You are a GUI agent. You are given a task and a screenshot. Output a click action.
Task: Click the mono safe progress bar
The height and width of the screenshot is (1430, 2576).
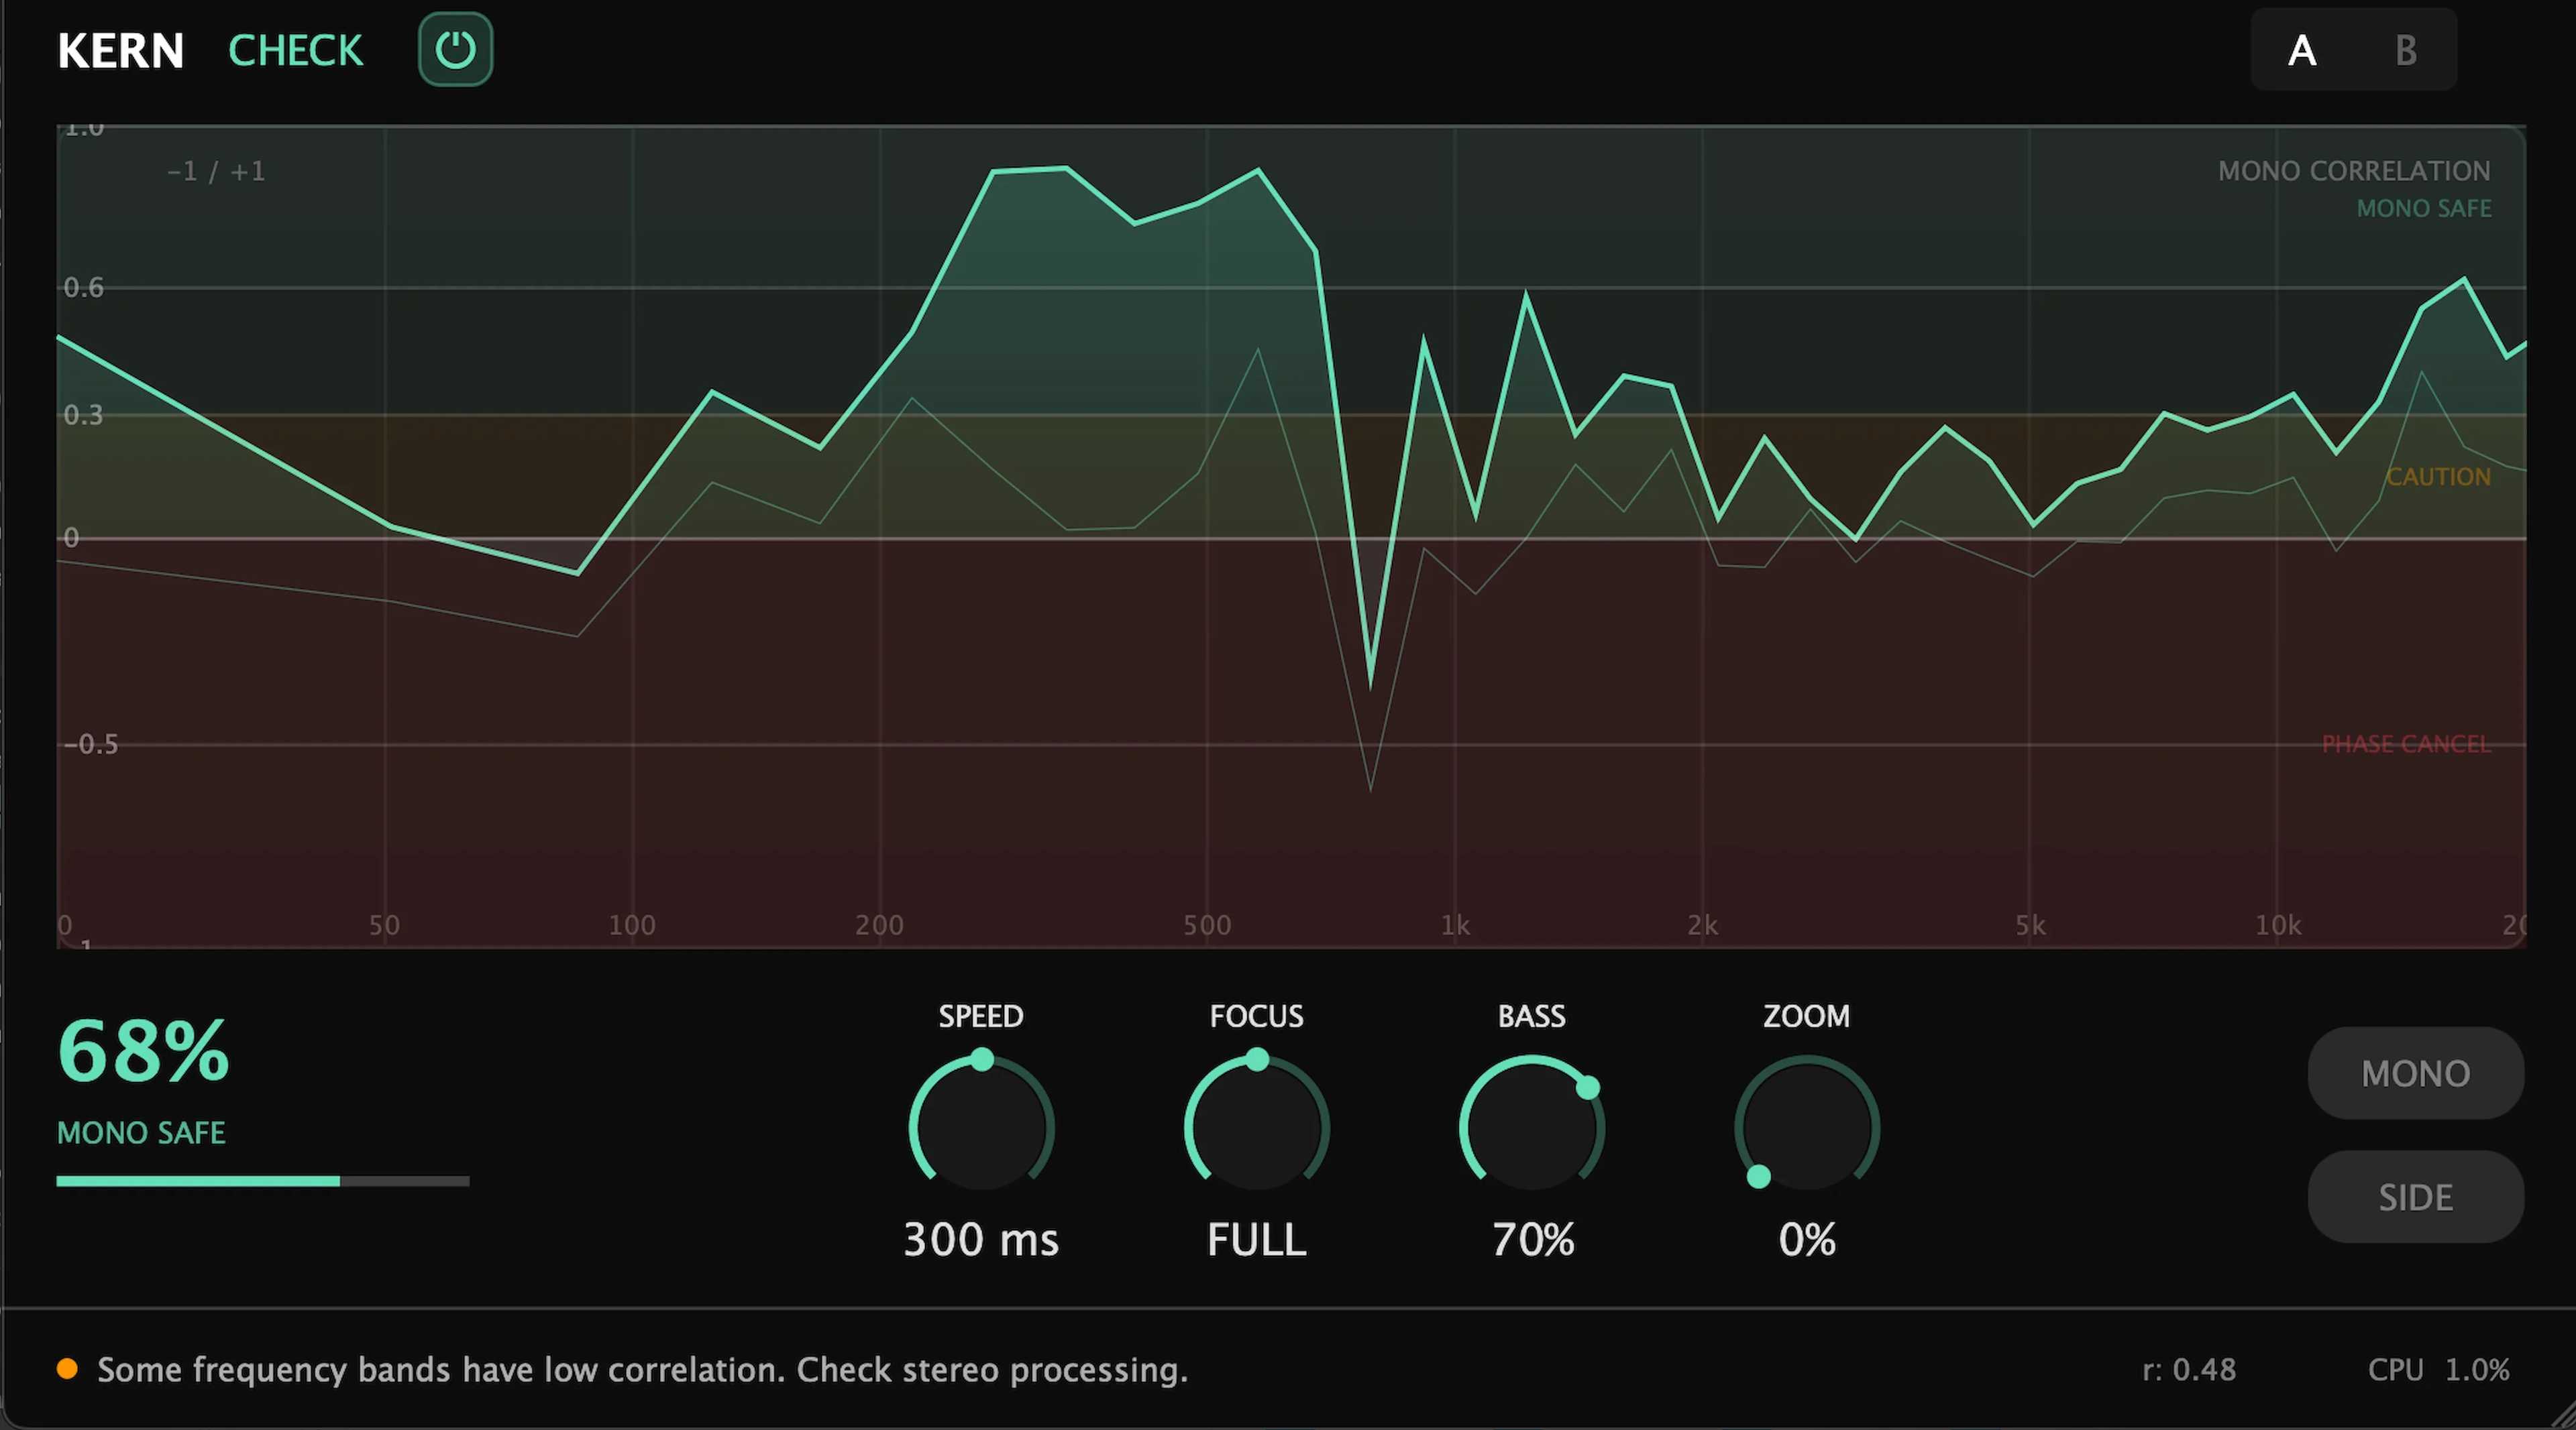tap(262, 1181)
